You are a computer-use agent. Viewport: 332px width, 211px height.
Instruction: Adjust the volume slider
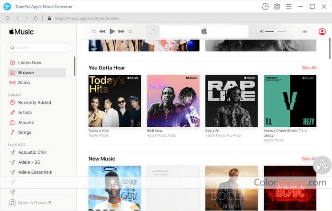tap(276, 32)
